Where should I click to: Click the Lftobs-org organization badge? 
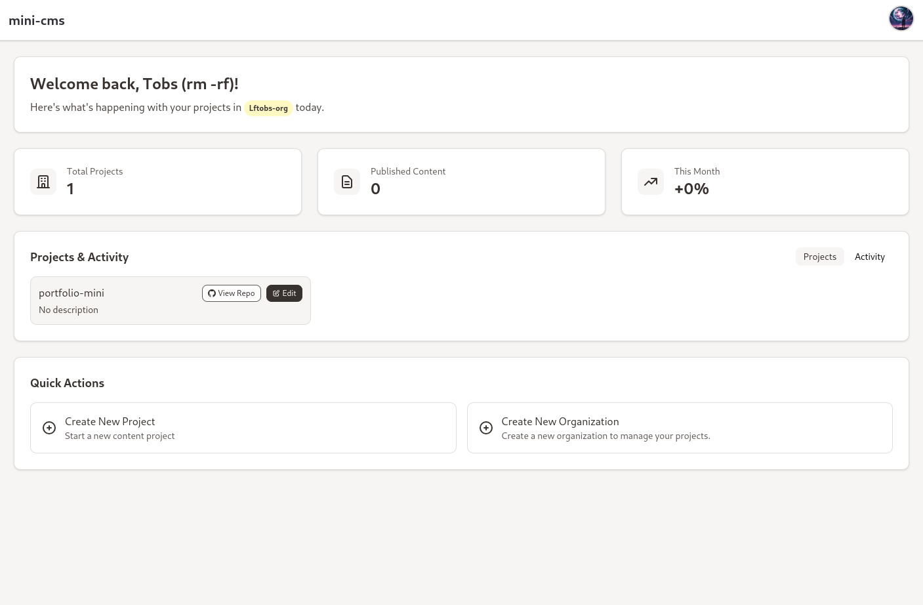click(x=268, y=108)
